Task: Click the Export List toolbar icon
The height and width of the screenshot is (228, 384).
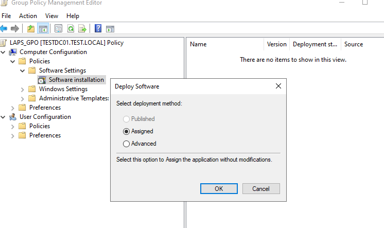Action: tap(82, 28)
